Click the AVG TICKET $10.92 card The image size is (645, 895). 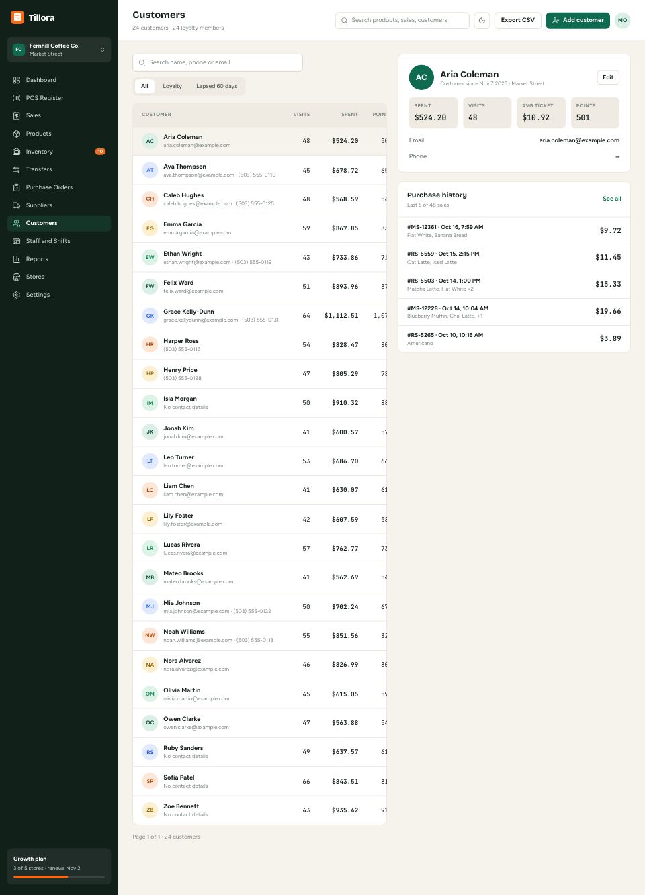click(541, 113)
